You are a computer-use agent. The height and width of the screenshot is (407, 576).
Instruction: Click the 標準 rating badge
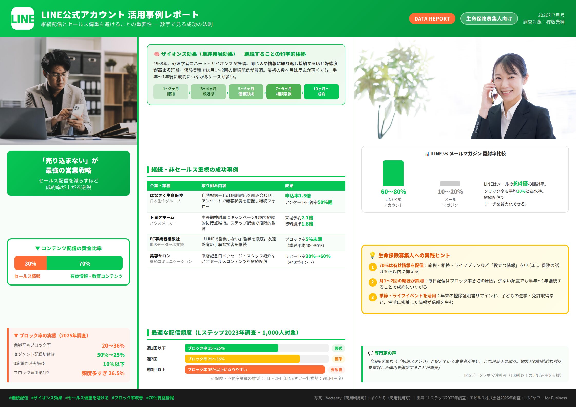point(338,359)
